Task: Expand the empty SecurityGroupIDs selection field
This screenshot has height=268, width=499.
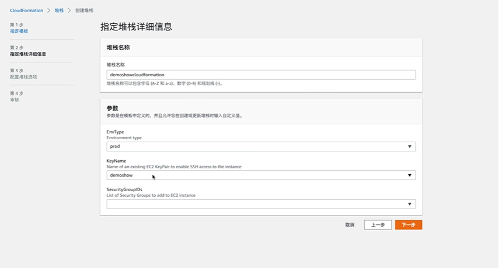Action: pos(257,204)
